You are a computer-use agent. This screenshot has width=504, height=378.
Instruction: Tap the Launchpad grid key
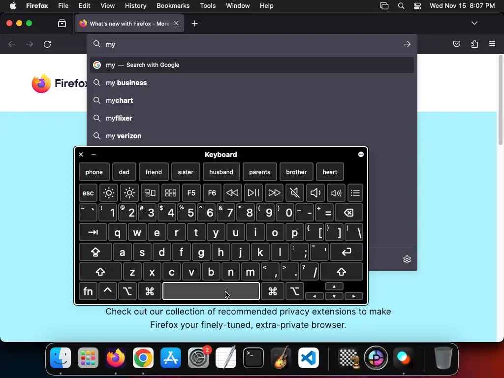point(171,193)
